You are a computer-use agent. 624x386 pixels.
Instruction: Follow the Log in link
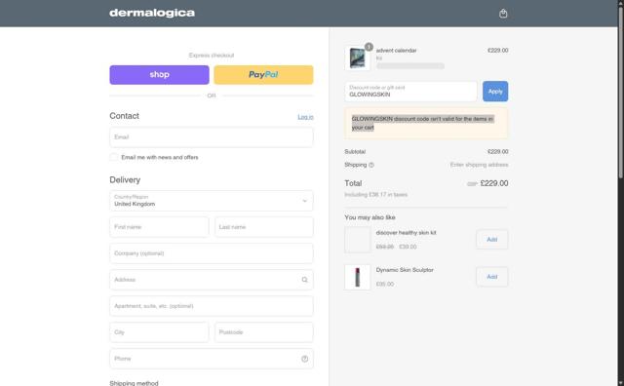[305, 117]
